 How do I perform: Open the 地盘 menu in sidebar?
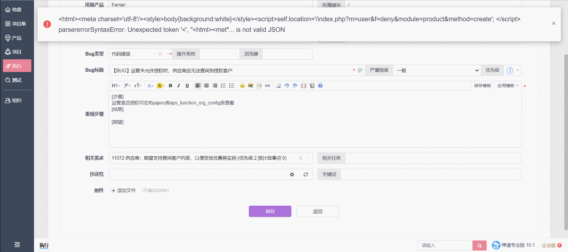point(14,9)
